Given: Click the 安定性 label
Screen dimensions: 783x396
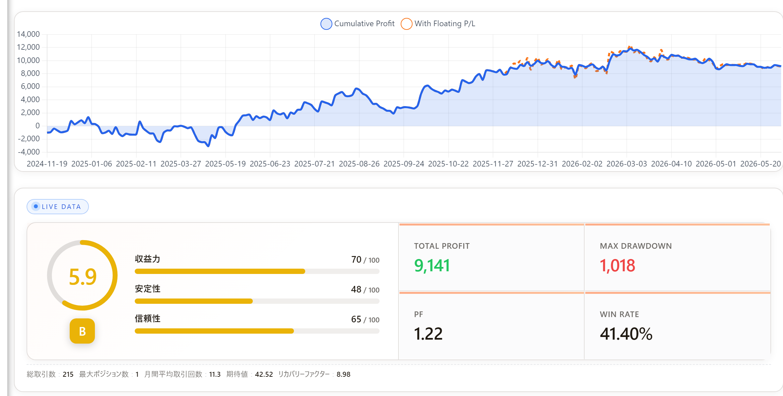Looking at the screenshot, I should [x=148, y=289].
